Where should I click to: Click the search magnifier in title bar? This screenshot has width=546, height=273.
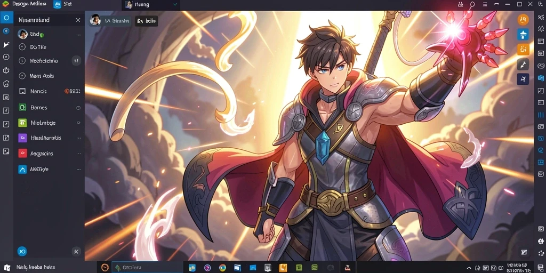[472, 4]
